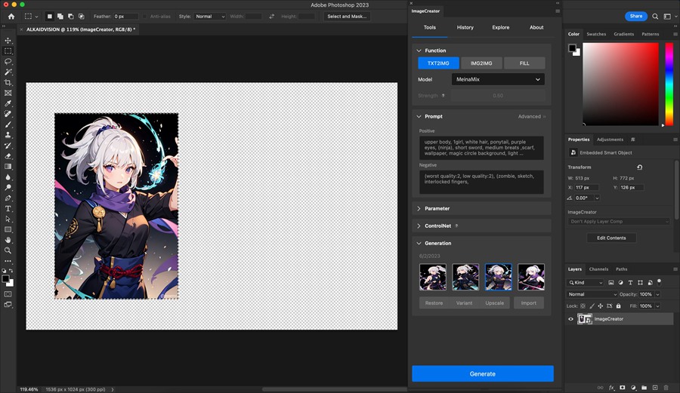
Task: Open layer blend mode dropdown
Action: click(592, 294)
